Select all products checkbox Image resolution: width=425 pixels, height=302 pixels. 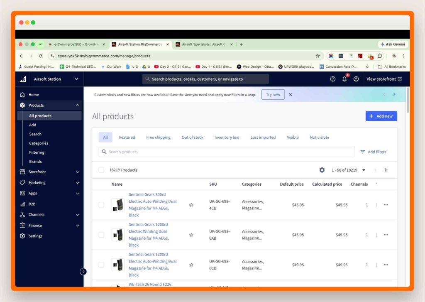[x=101, y=170]
